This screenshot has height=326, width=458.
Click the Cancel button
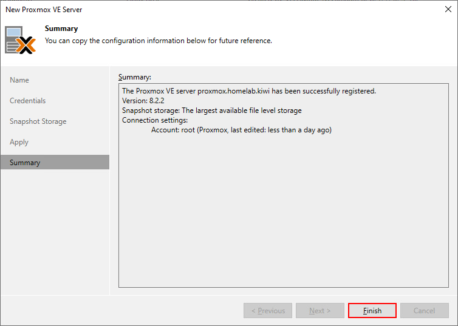tap(424, 311)
